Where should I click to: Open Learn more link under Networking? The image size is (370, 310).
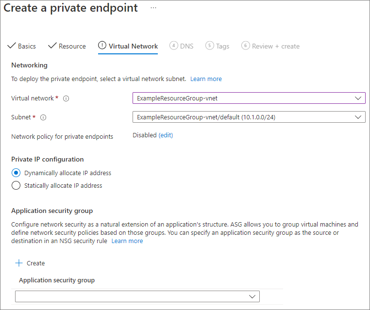point(206,79)
